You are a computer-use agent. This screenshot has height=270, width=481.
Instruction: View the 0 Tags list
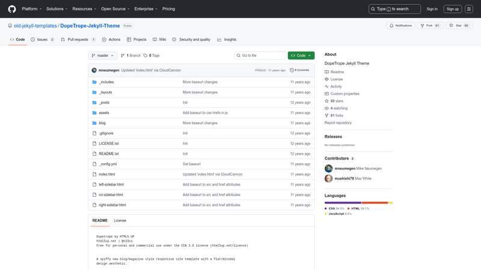pos(152,55)
